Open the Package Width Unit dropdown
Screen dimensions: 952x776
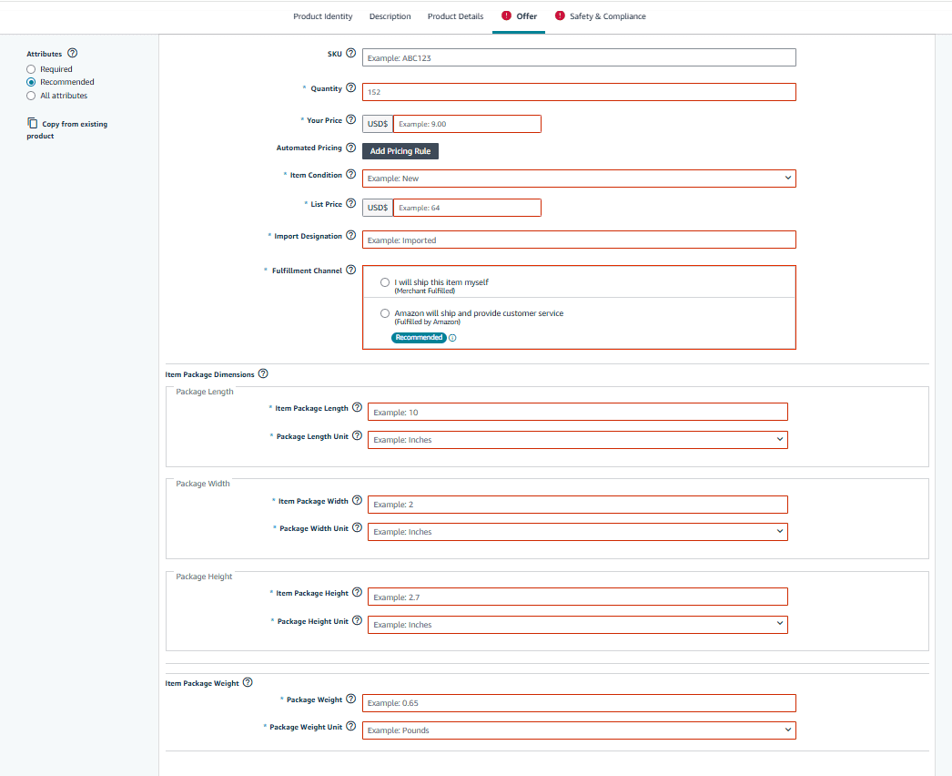577,532
